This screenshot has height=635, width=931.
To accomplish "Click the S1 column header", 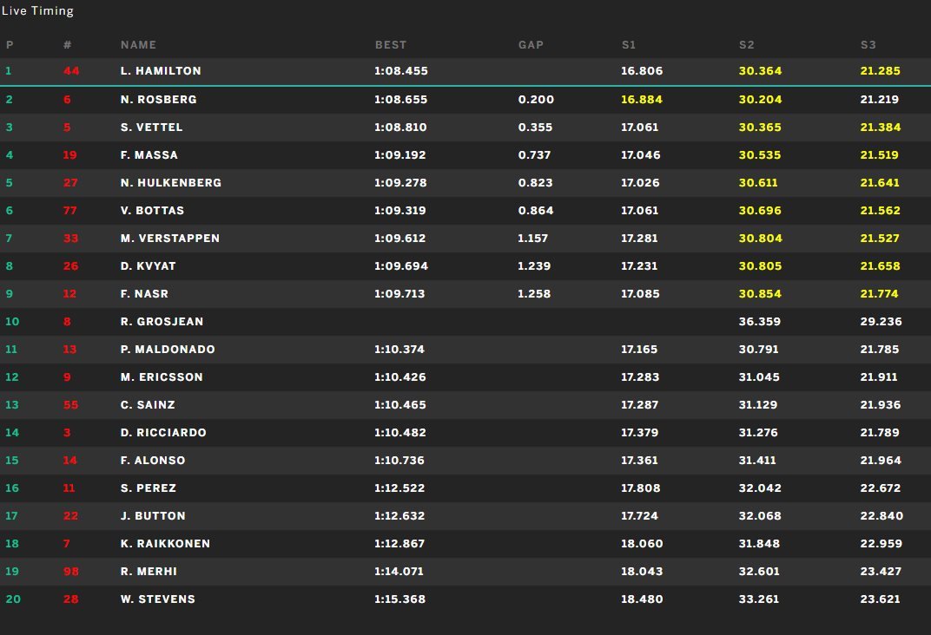I will (x=629, y=45).
